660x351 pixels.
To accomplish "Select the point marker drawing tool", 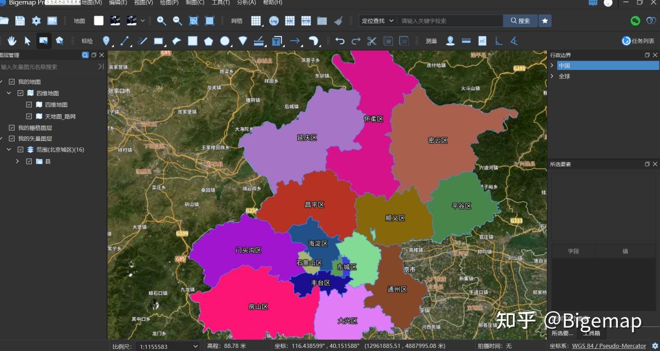I will [x=106, y=41].
